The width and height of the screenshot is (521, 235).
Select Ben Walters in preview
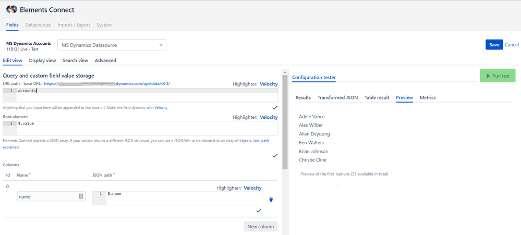(311, 142)
